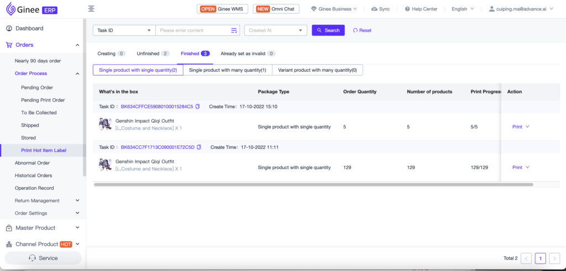Click the user avatar icon
The image size is (566, 271).
click(491, 9)
